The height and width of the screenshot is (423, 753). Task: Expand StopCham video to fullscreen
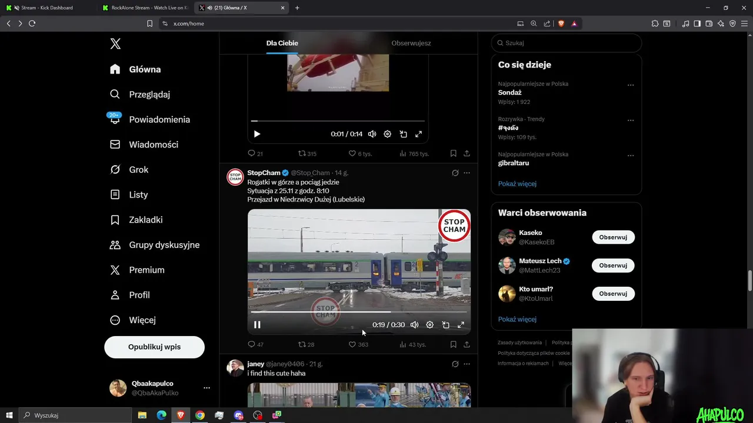point(461,325)
